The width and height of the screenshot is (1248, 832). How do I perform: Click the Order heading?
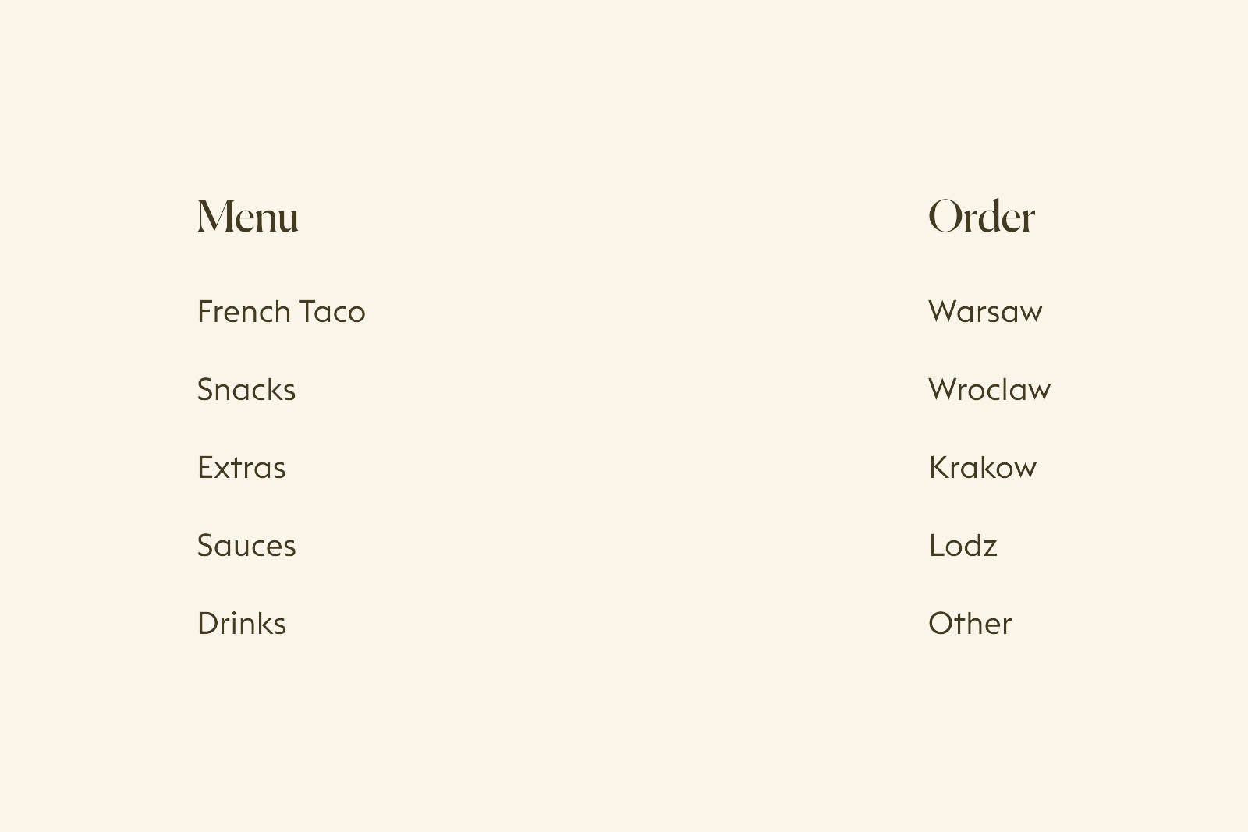(981, 216)
